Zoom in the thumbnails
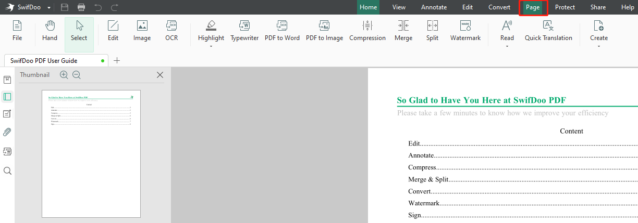The height and width of the screenshot is (223, 638). 64,75
